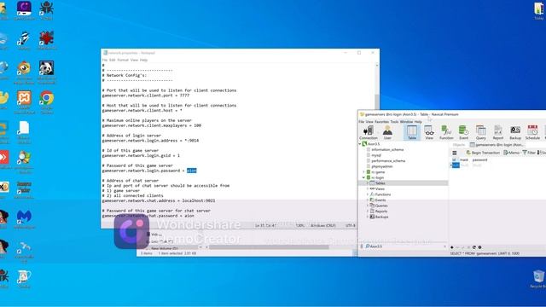Expand the Queries node arrow
Screen dimensions: 546x307
click(x=368, y=206)
